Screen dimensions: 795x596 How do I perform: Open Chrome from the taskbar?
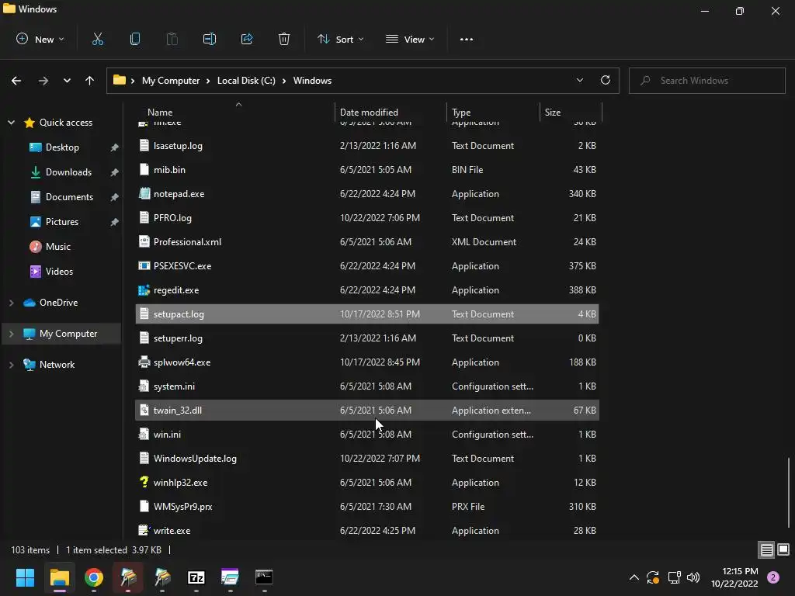pos(94,577)
